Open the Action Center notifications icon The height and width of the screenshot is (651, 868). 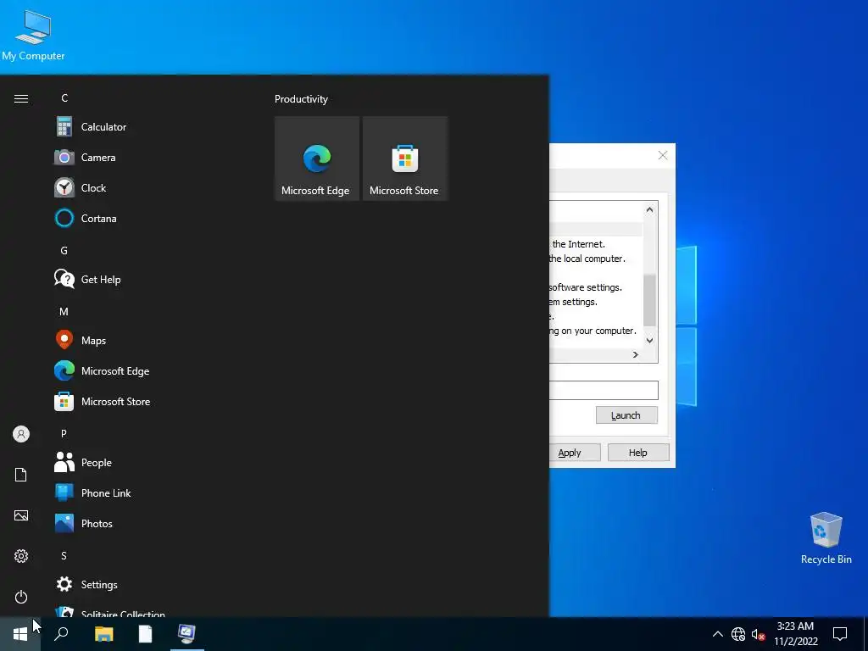pyautogui.click(x=840, y=634)
